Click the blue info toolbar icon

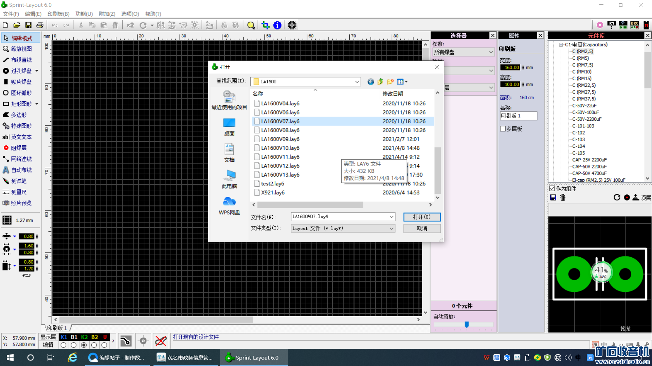click(277, 25)
